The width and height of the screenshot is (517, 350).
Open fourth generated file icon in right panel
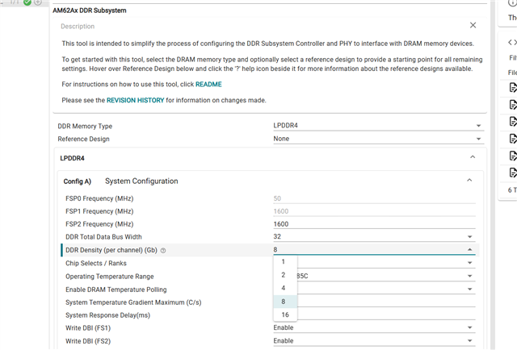pyautogui.click(x=513, y=139)
